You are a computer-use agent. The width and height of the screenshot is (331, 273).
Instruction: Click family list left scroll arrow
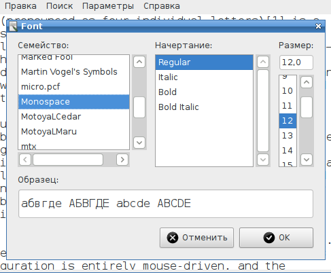(x=25, y=160)
